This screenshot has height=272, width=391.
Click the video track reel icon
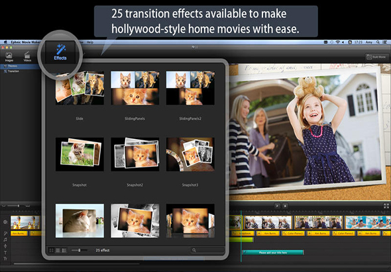[5, 222]
